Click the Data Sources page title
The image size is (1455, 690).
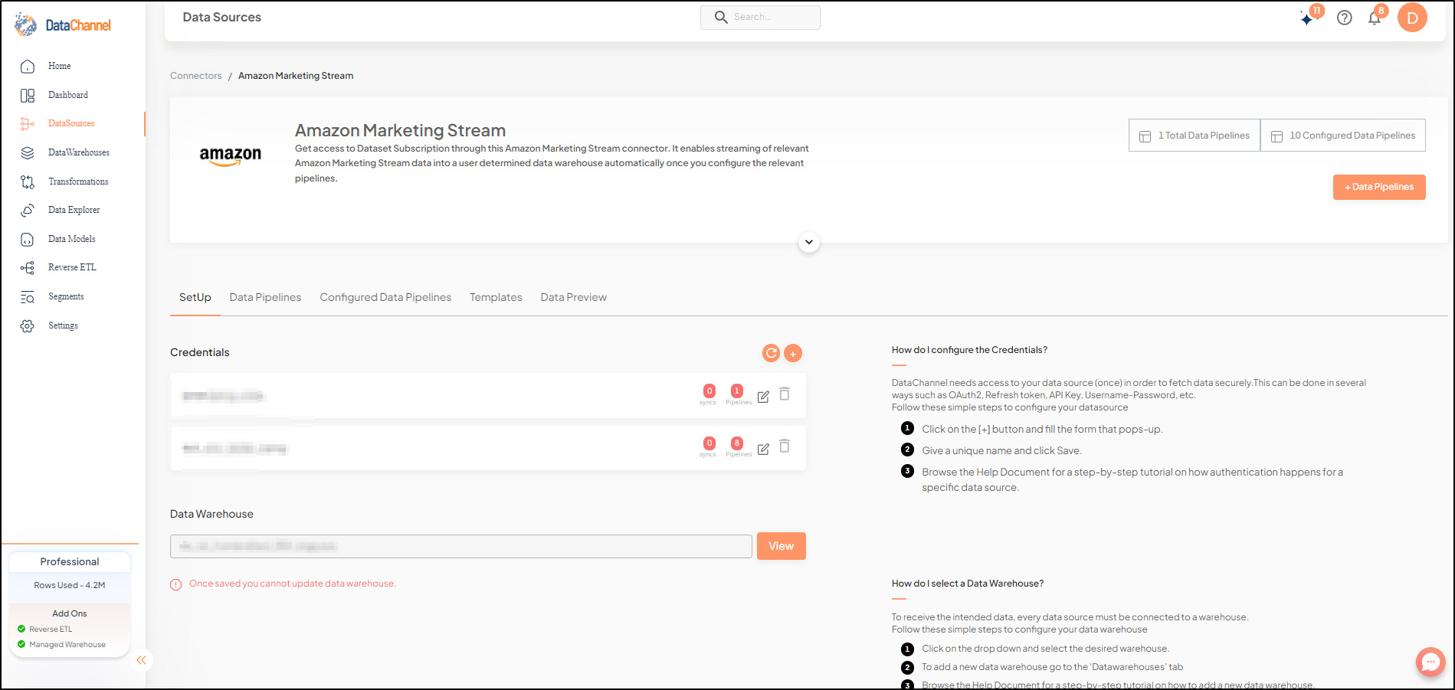222,17
